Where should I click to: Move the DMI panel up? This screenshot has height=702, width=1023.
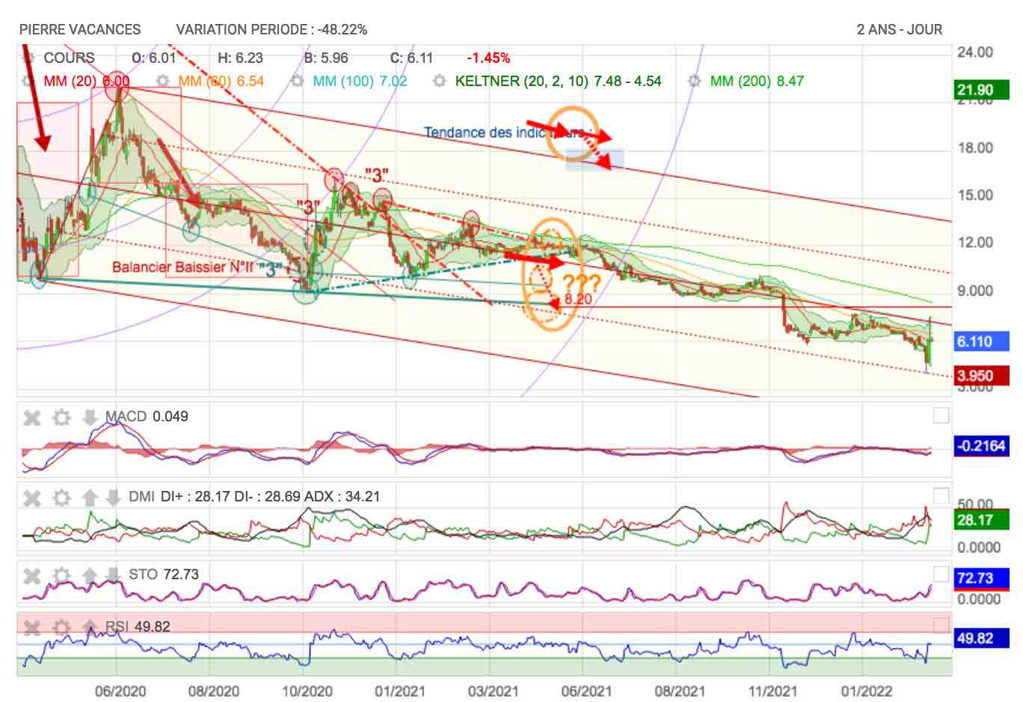(90, 497)
